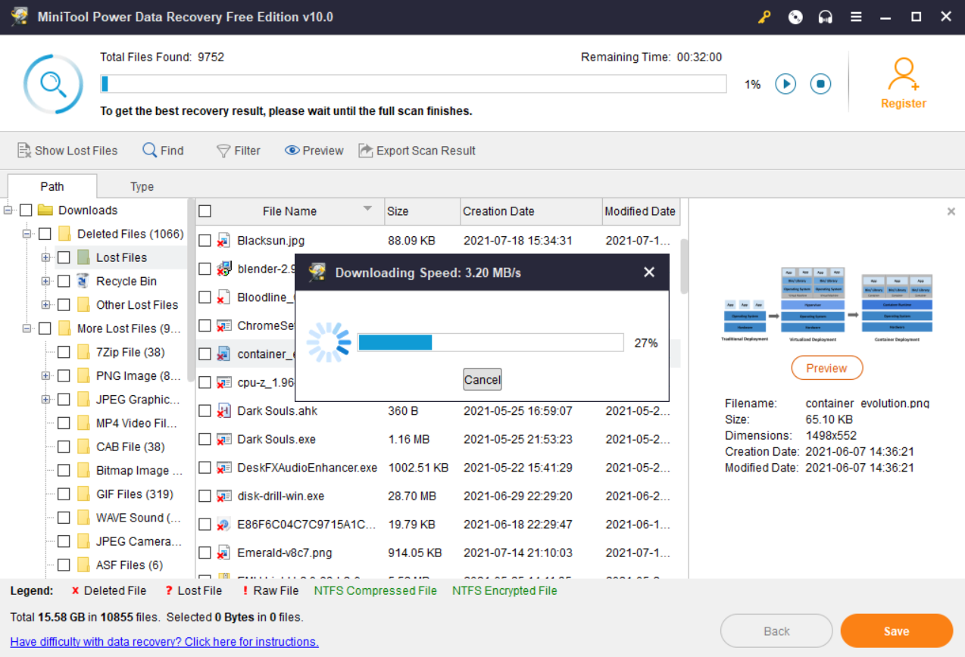The image size is (965, 657).
Task: Check the Blacksun.jpg file checkbox
Action: 205,241
